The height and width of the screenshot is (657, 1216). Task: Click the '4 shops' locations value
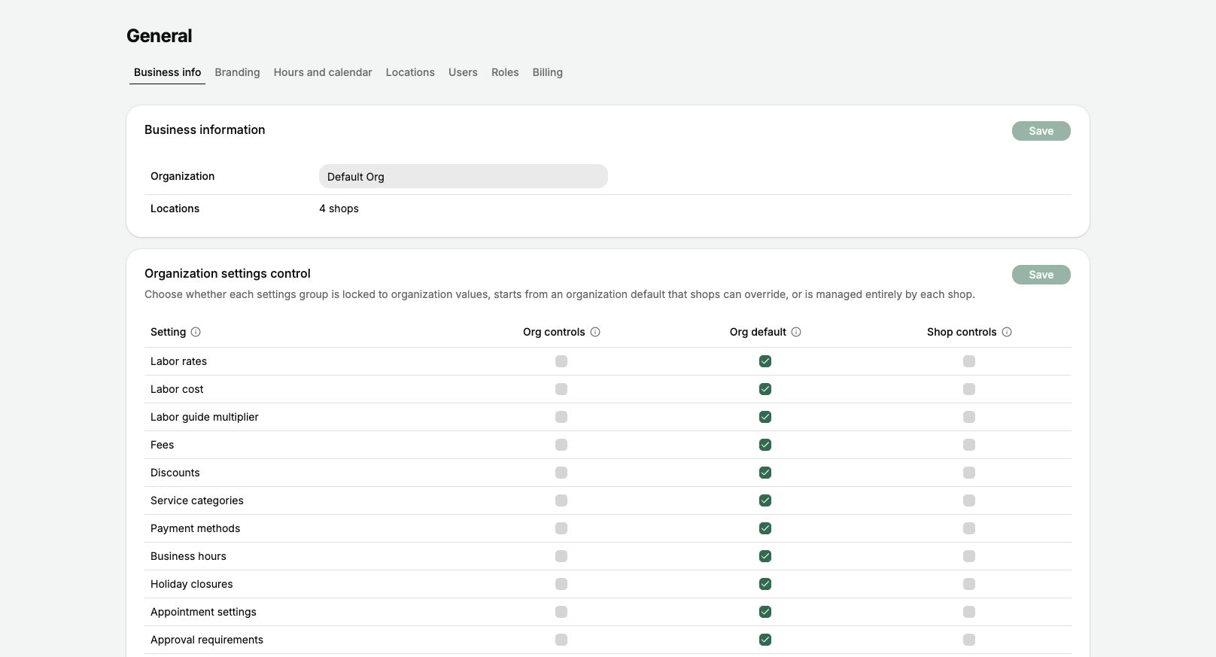click(339, 208)
